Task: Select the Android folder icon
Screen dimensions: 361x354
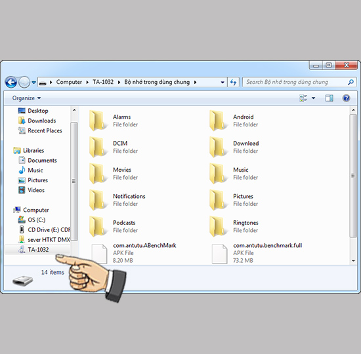Action: (217, 121)
